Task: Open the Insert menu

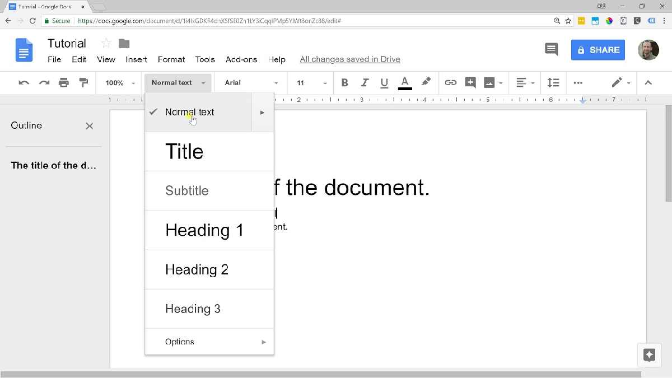Action: coord(137,59)
